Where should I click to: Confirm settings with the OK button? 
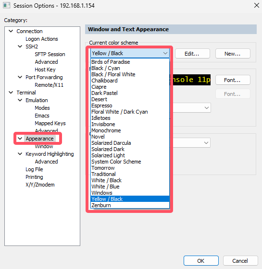coord(201,261)
